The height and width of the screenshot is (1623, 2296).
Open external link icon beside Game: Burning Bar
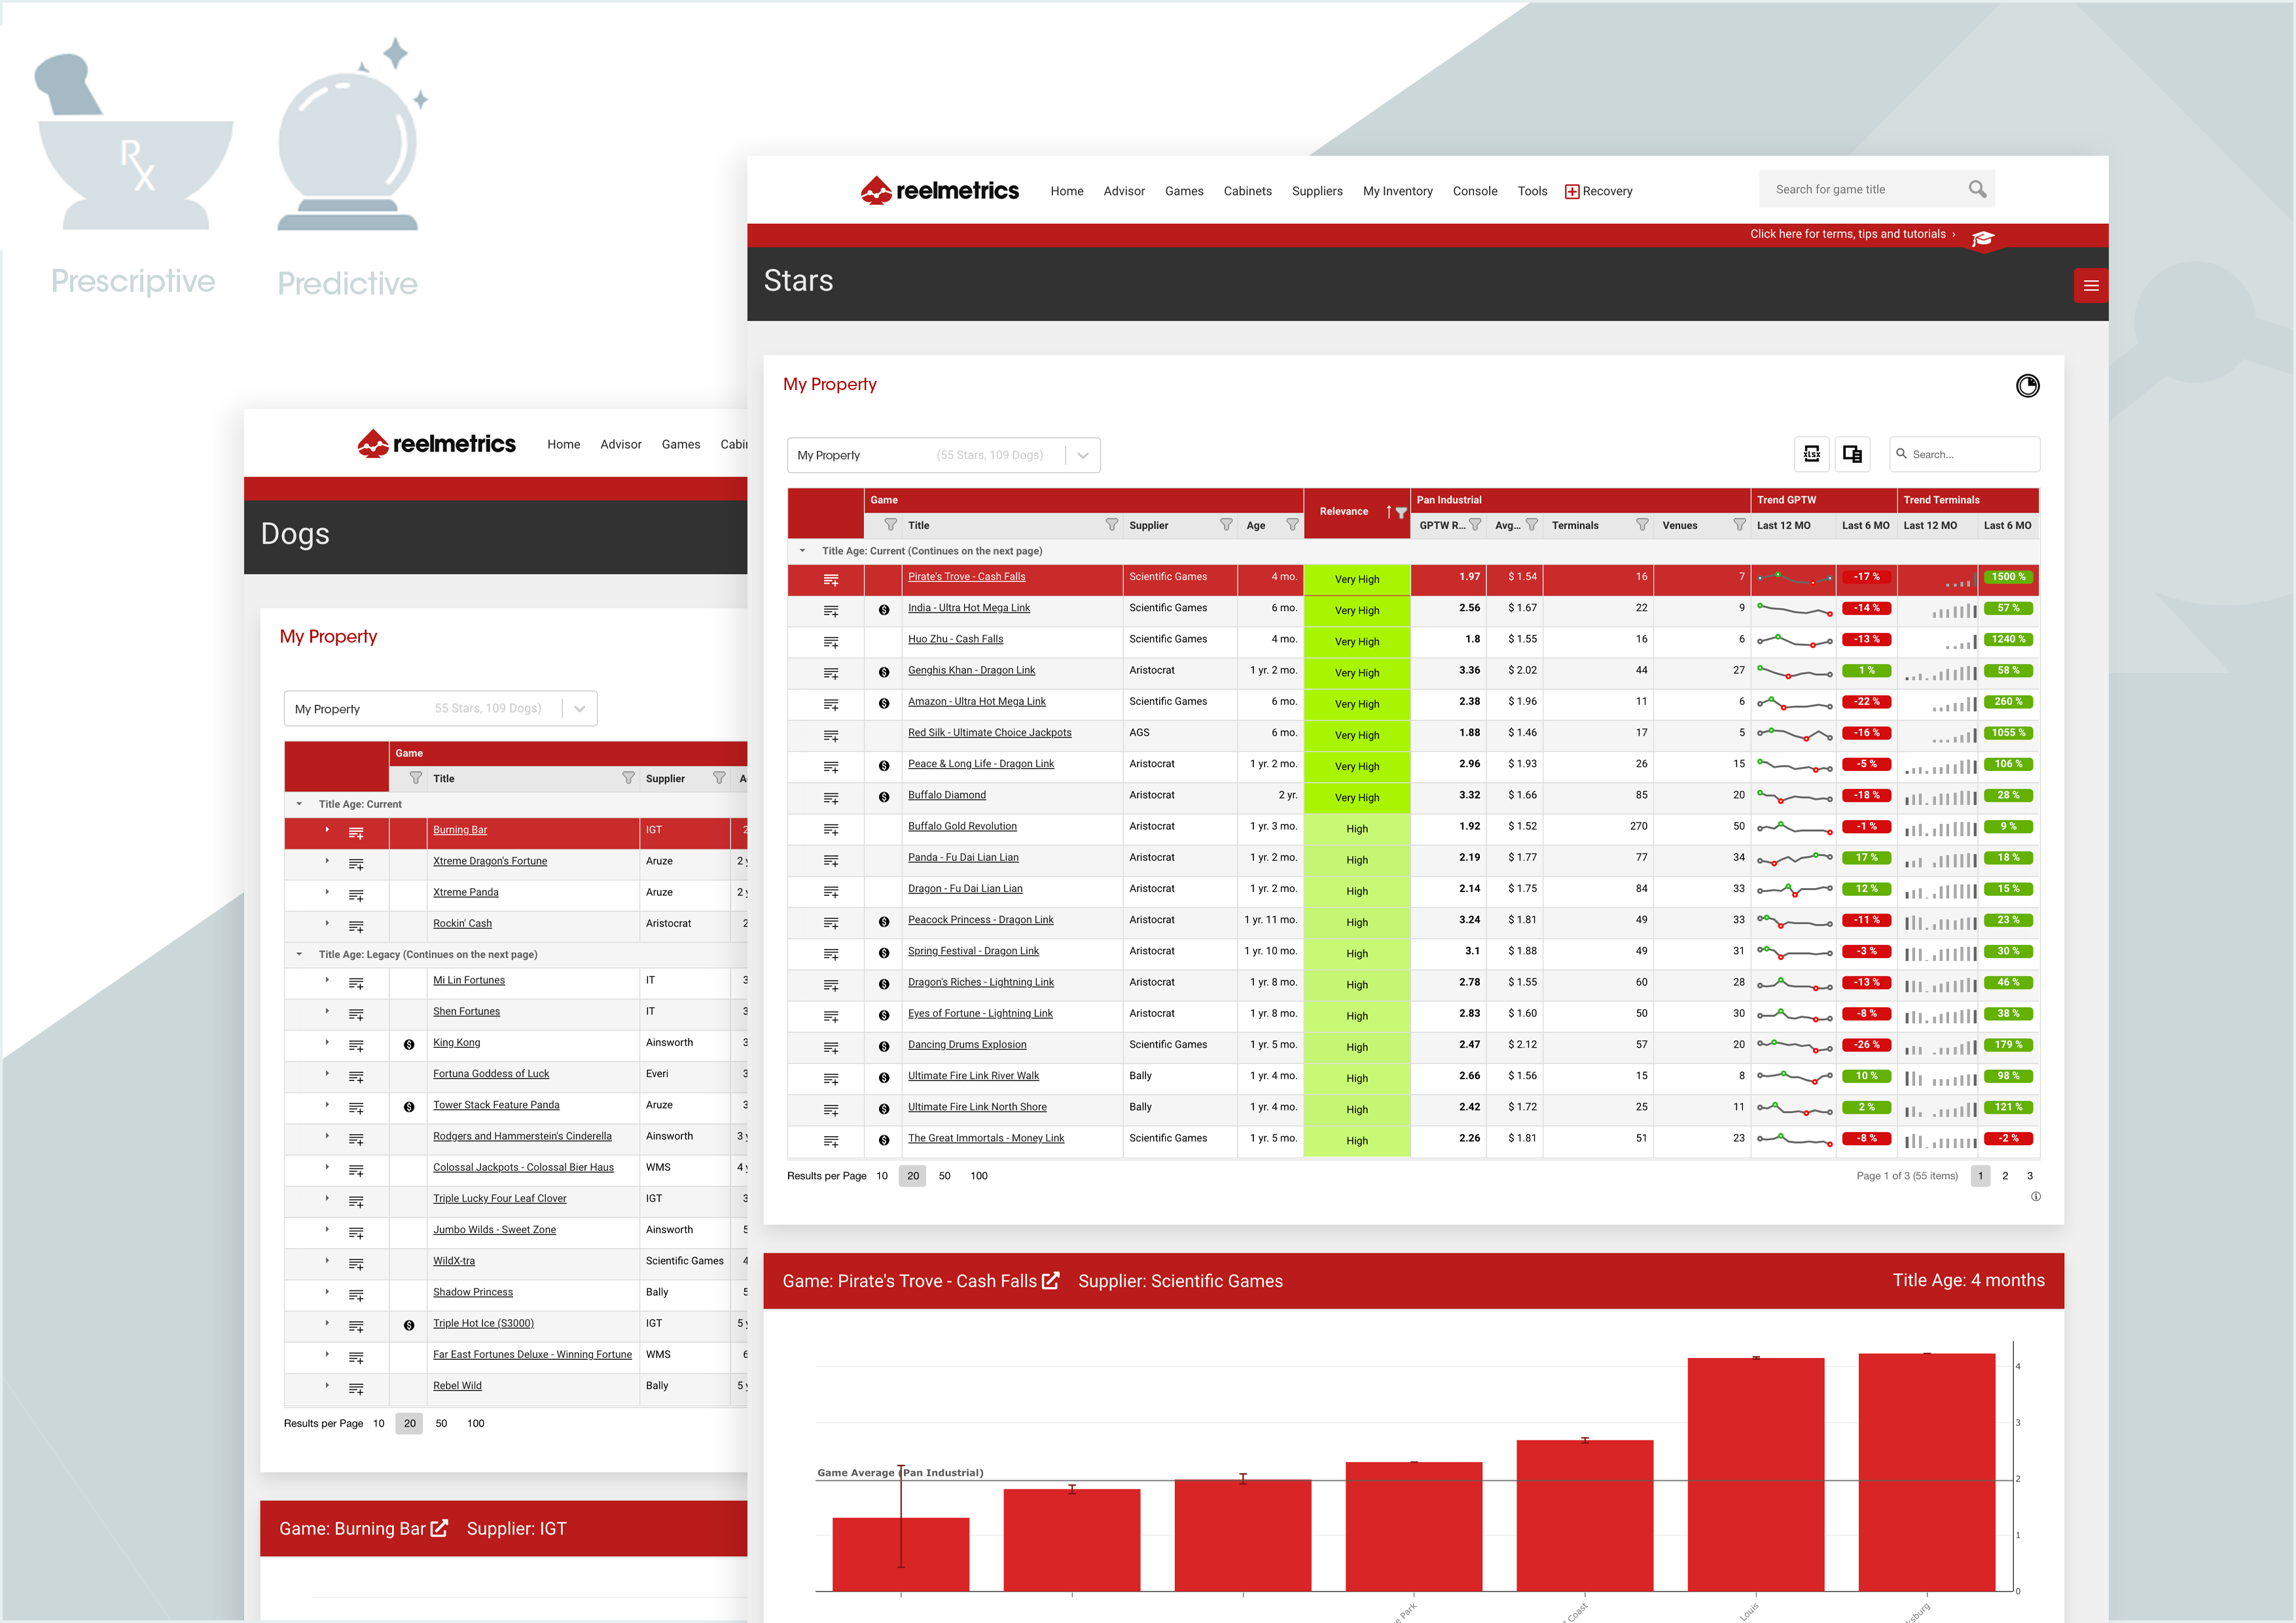439,1527
